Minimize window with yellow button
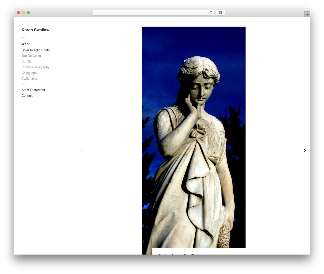The width and height of the screenshot is (324, 274). (23, 13)
